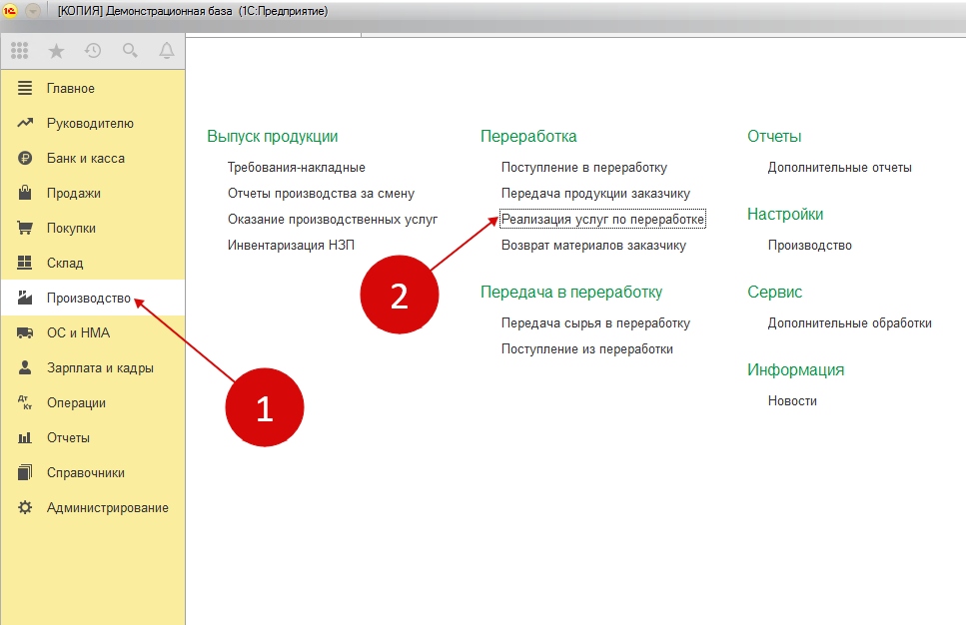Open Search magnifier icon

coord(130,51)
